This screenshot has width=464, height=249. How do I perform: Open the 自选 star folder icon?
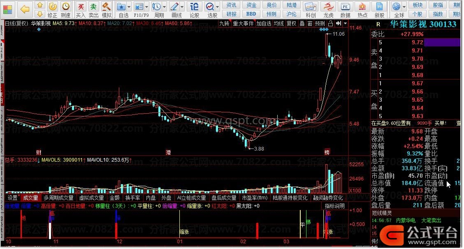coord(121,7)
